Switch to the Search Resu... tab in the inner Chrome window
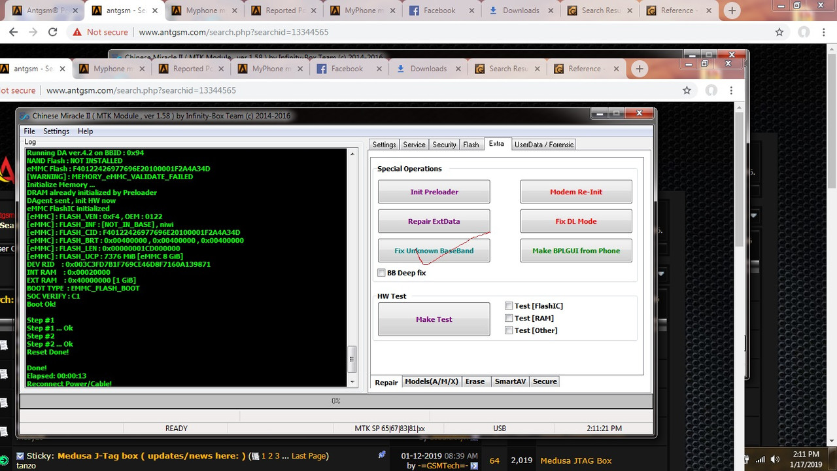This screenshot has height=471, width=837. 507,69
